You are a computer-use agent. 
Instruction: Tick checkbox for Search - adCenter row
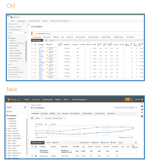point(32,55)
